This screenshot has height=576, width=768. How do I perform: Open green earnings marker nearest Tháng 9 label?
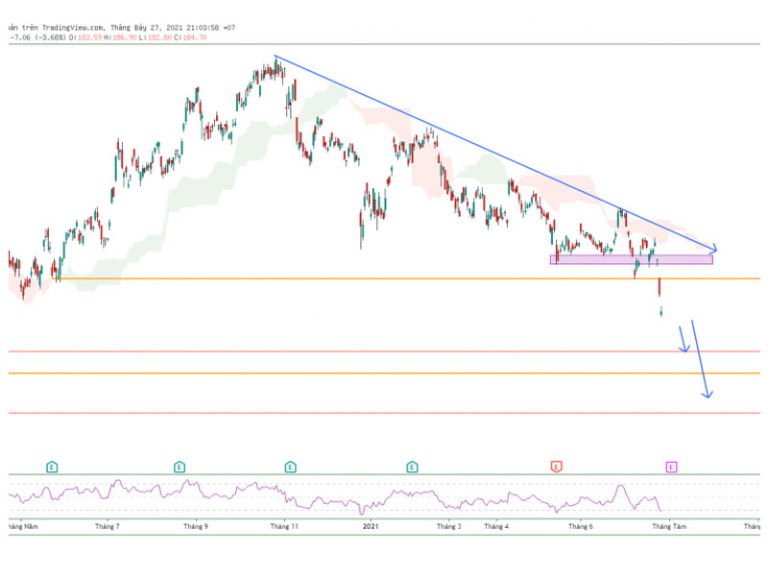180,467
